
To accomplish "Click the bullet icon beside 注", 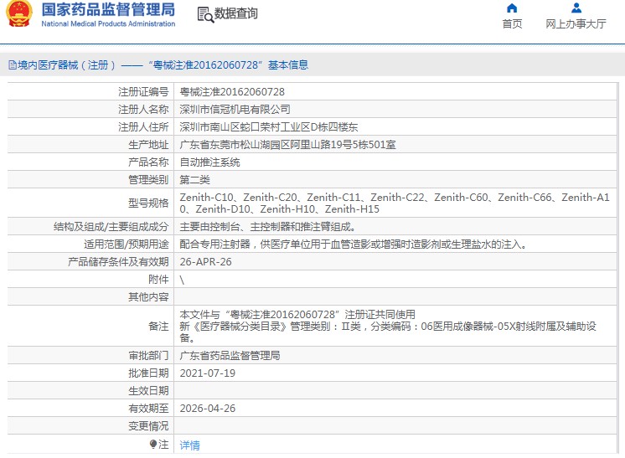I will click(x=153, y=444).
